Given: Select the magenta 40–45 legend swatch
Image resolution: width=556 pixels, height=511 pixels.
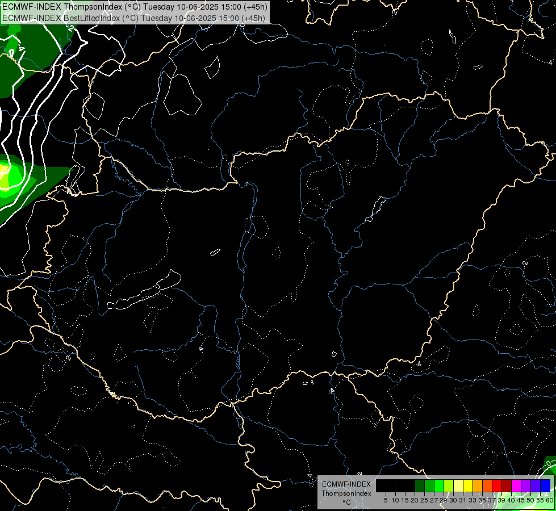Looking at the screenshot, I should [516, 485].
